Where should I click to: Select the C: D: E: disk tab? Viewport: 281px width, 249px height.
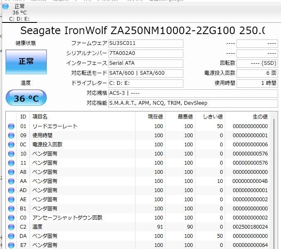(20, 12)
